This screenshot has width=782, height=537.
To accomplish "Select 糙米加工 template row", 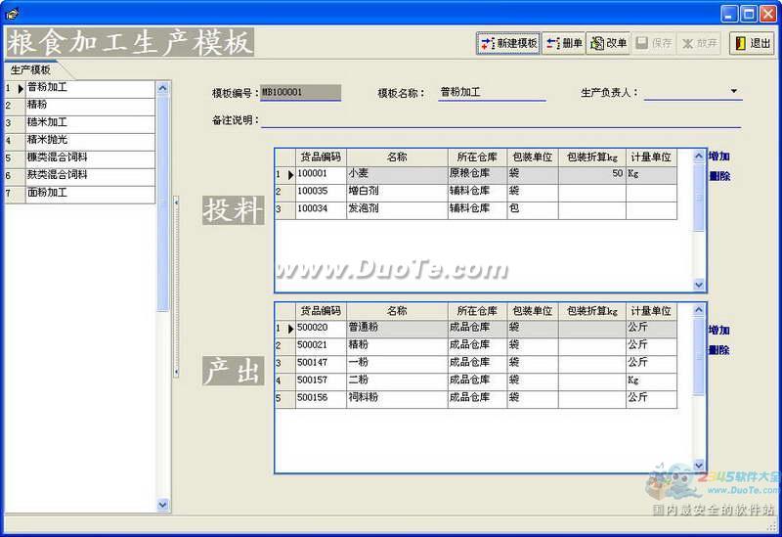I will (x=90, y=123).
